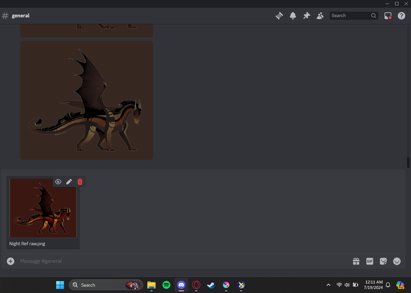Open notification settings bell

[293, 16]
